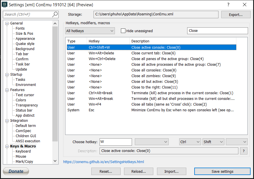Screen dimensions: 254x179
Task: Click the "?" button beside the Description field
Action: pos(244,151)
